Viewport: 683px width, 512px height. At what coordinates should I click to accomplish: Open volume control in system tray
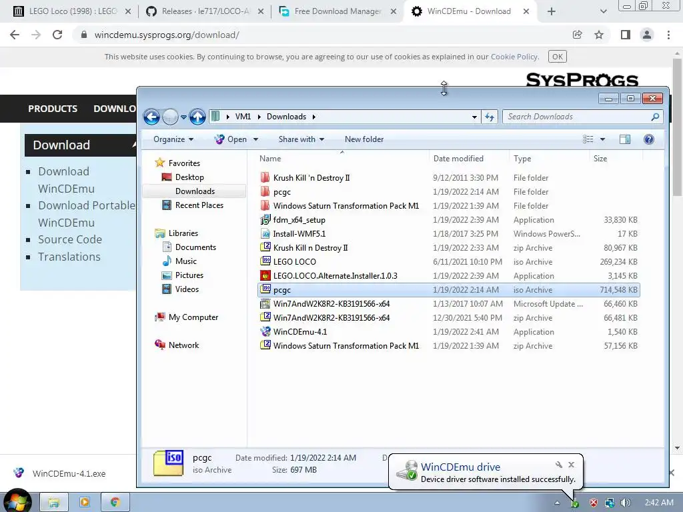(626, 503)
